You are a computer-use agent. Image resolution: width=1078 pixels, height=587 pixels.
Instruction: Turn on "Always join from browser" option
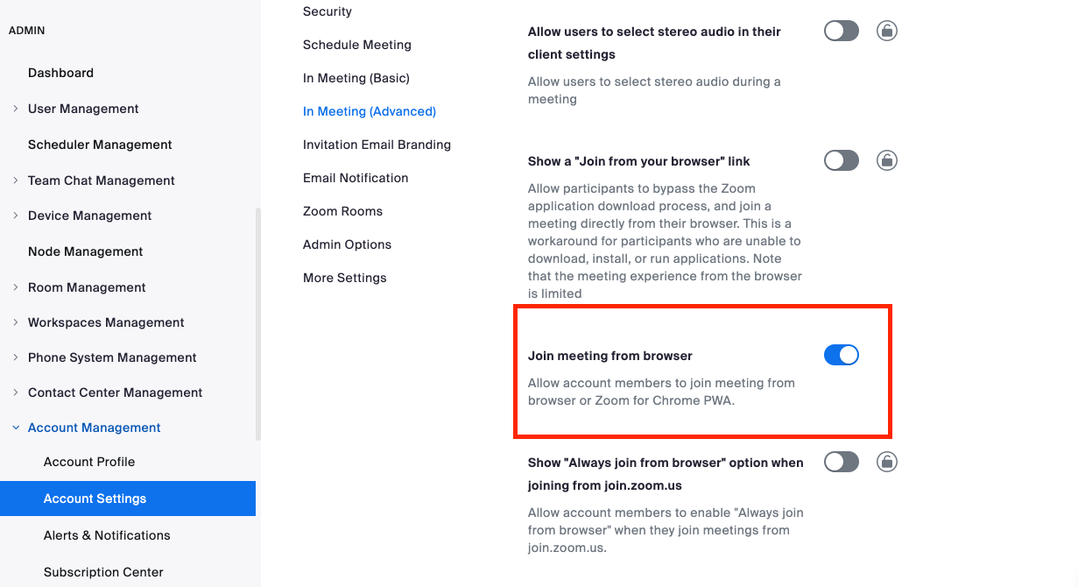coord(841,462)
